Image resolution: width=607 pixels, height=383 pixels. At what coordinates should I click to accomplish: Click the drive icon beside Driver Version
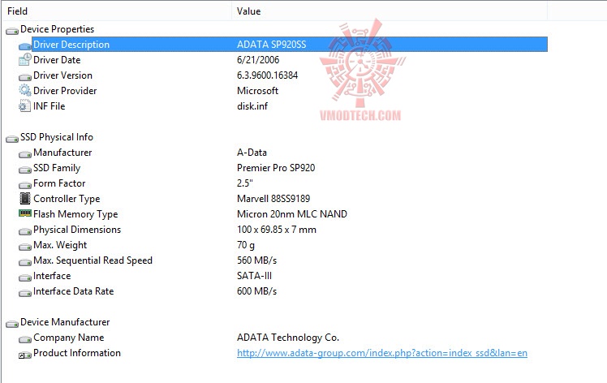coord(25,77)
